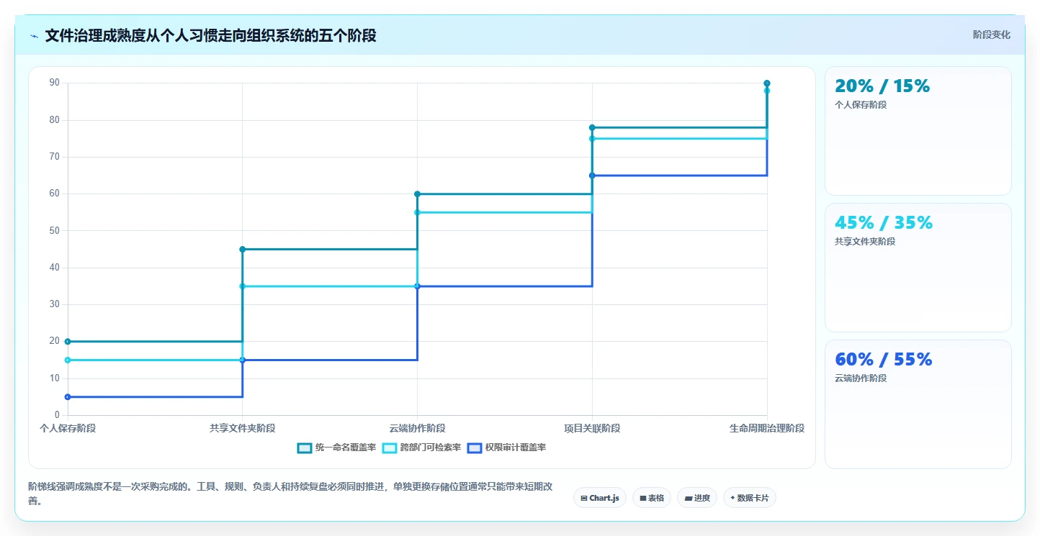Screen dimensions: 1040x536
Task: Click the 权限审计覆盖率 point at 65
Action: 592,176
